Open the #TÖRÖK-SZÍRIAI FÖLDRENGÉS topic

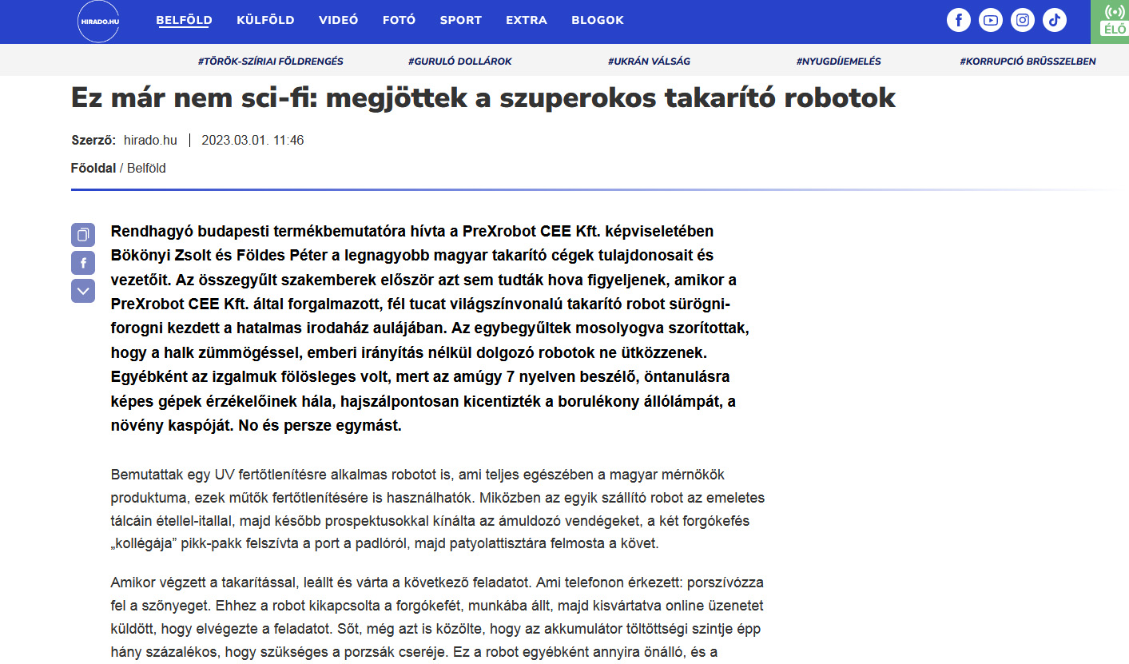(271, 61)
